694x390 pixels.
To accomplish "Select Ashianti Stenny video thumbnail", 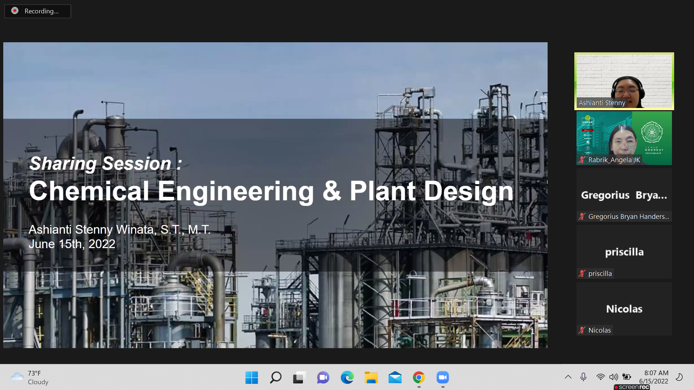I will pyautogui.click(x=624, y=81).
